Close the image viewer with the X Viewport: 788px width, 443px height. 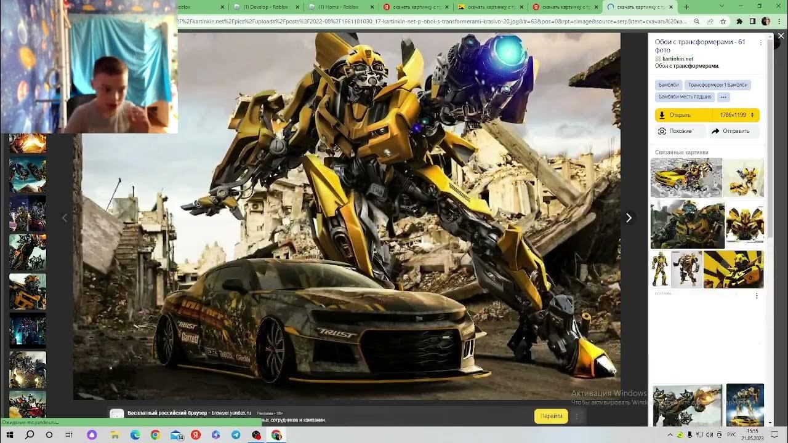pos(781,36)
